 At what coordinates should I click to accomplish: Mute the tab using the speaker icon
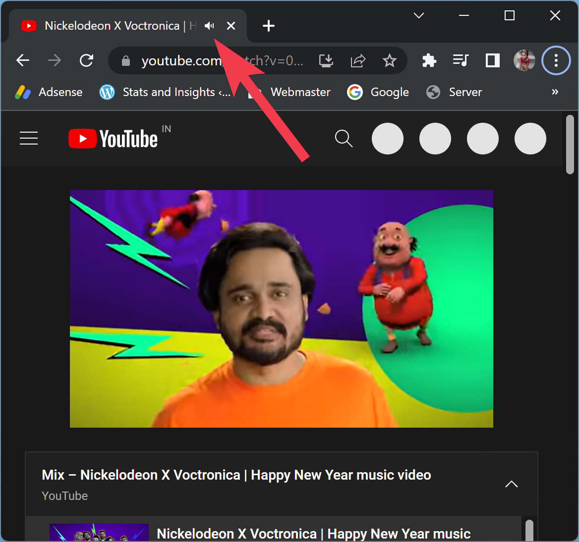click(x=209, y=26)
